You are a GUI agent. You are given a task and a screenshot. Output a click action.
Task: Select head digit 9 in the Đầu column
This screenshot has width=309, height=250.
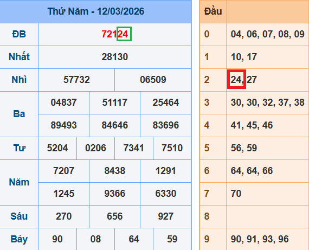pos(207,239)
